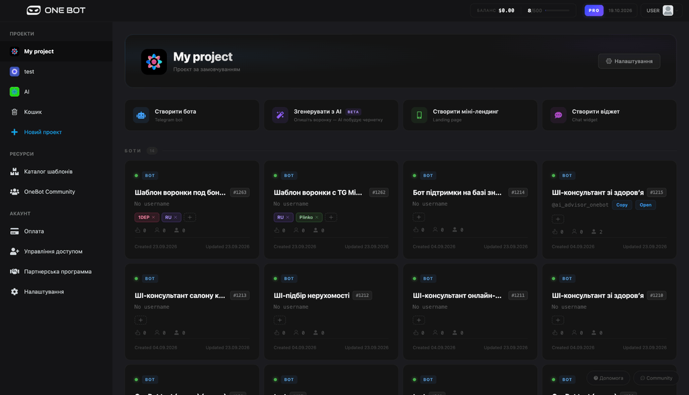The width and height of the screenshot is (689, 395).
Task: Click the #1212 ID badge
Action: (x=362, y=295)
